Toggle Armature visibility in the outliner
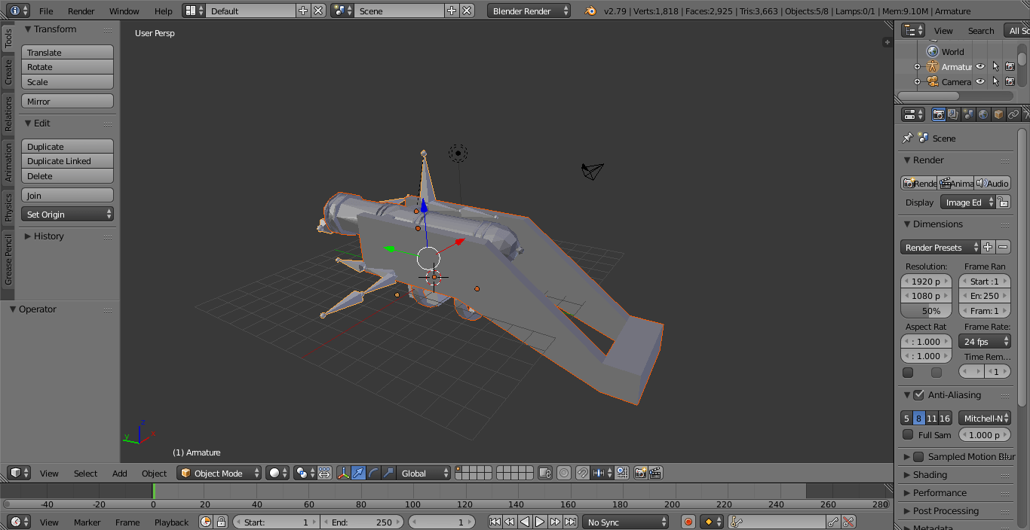 tap(980, 66)
